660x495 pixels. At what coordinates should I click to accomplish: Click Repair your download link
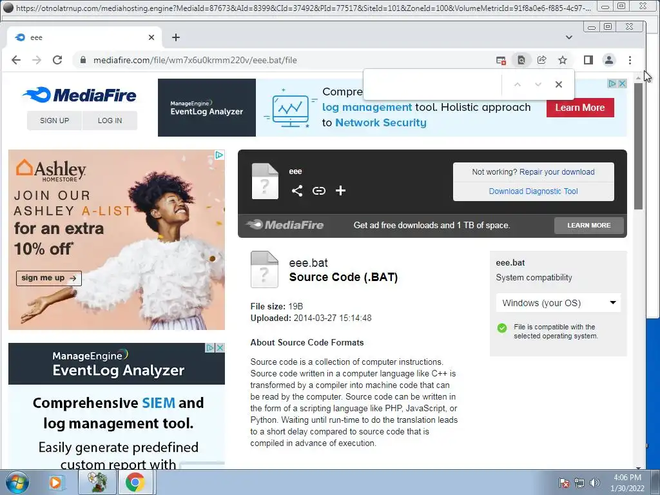pos(557,171)
